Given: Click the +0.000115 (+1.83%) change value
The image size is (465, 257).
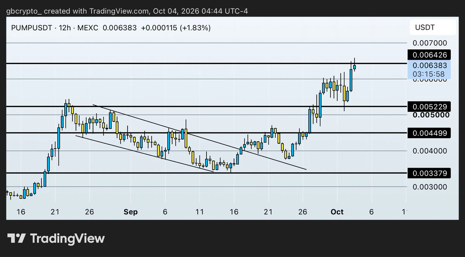Looking at the screenshot, I should [176, 28].
